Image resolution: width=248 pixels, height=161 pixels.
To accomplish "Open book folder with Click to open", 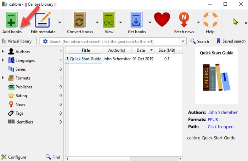I will (x=220, y=127).
